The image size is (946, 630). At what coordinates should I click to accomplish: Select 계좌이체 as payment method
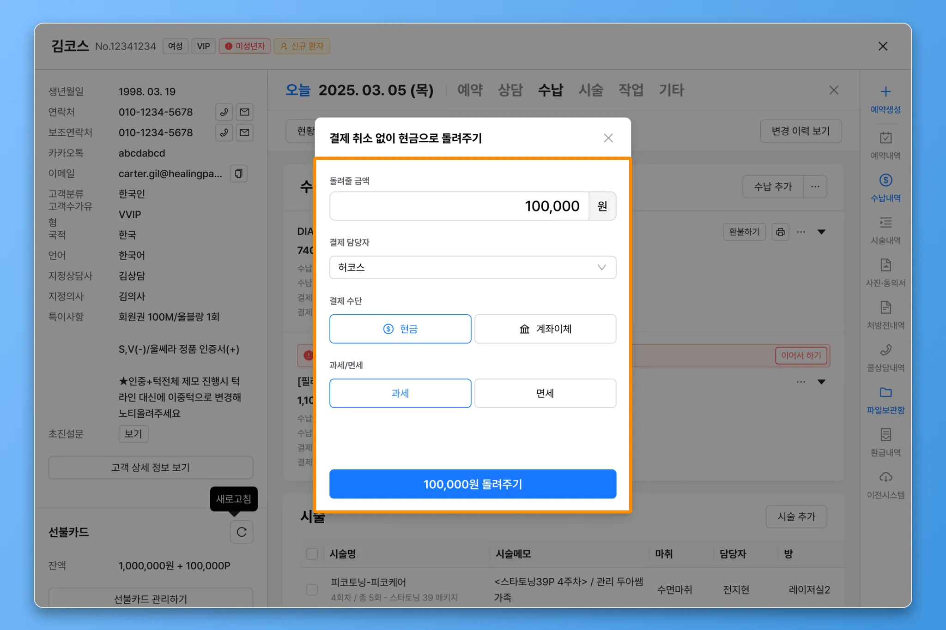545,329
